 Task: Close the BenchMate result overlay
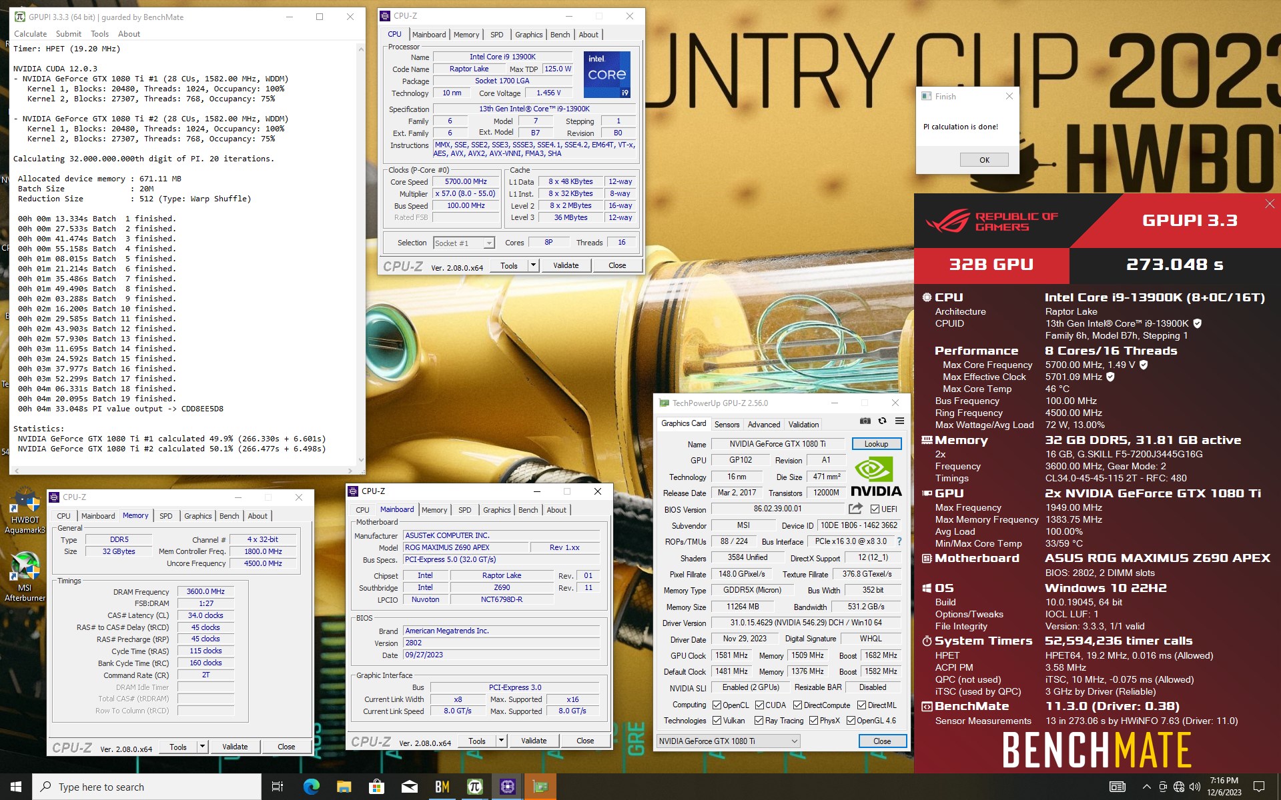coord(1269,204)
